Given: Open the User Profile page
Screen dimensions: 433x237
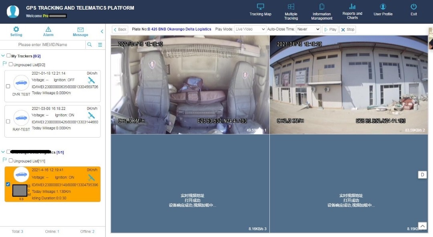Looking at the screenshot, I should [383, 10].
